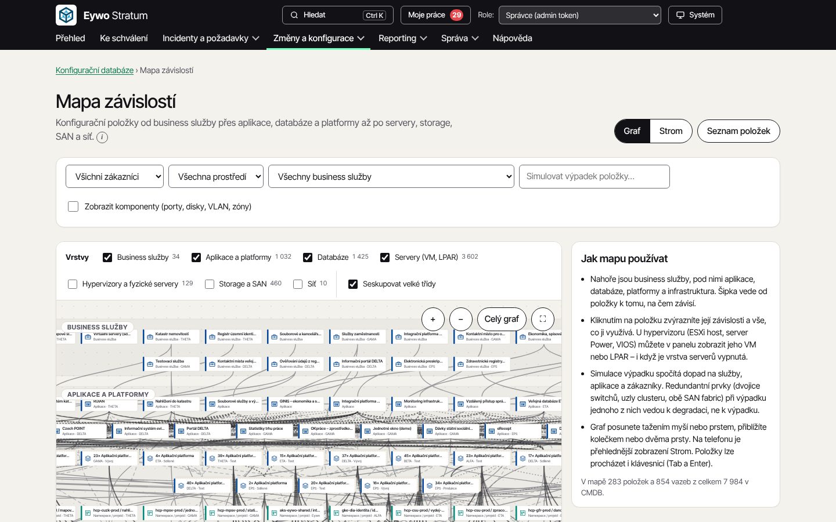Image resolution: width=836 pixels, height=522 pixels.
Task: Click the 2× Aplikační platforma stack icon
Action: [x=243, y=485]
